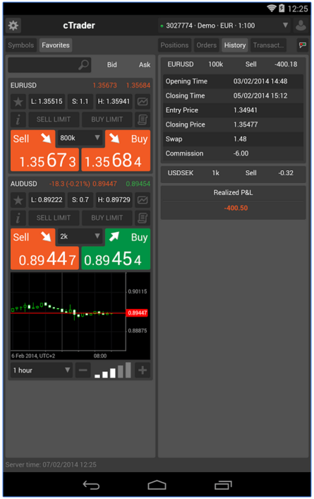Open the Transactions tab

(269, 45)
